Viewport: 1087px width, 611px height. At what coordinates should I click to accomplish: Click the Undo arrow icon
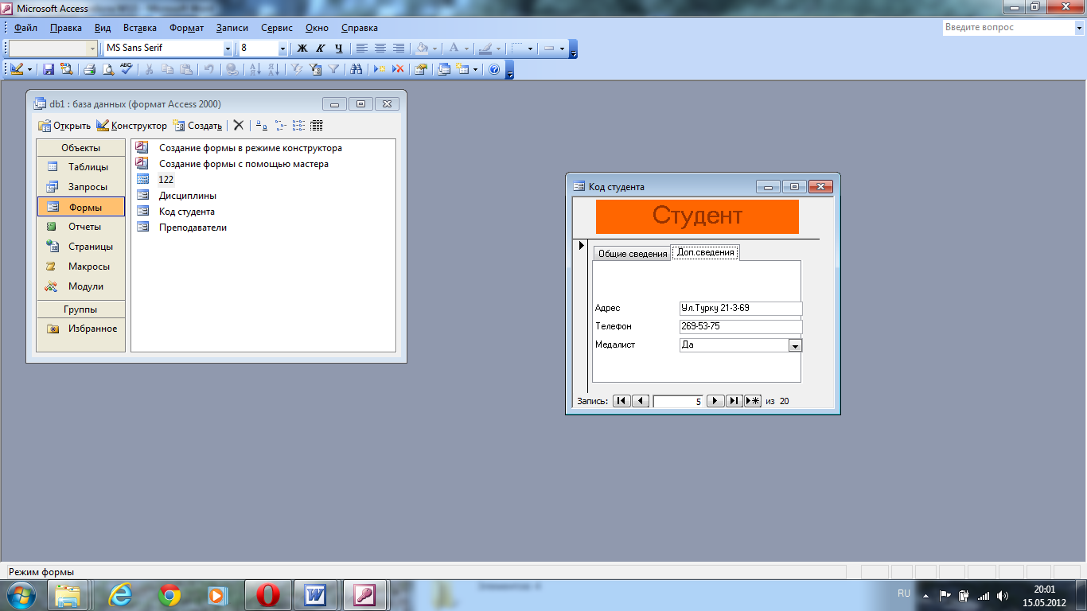(x=208, y=69)
